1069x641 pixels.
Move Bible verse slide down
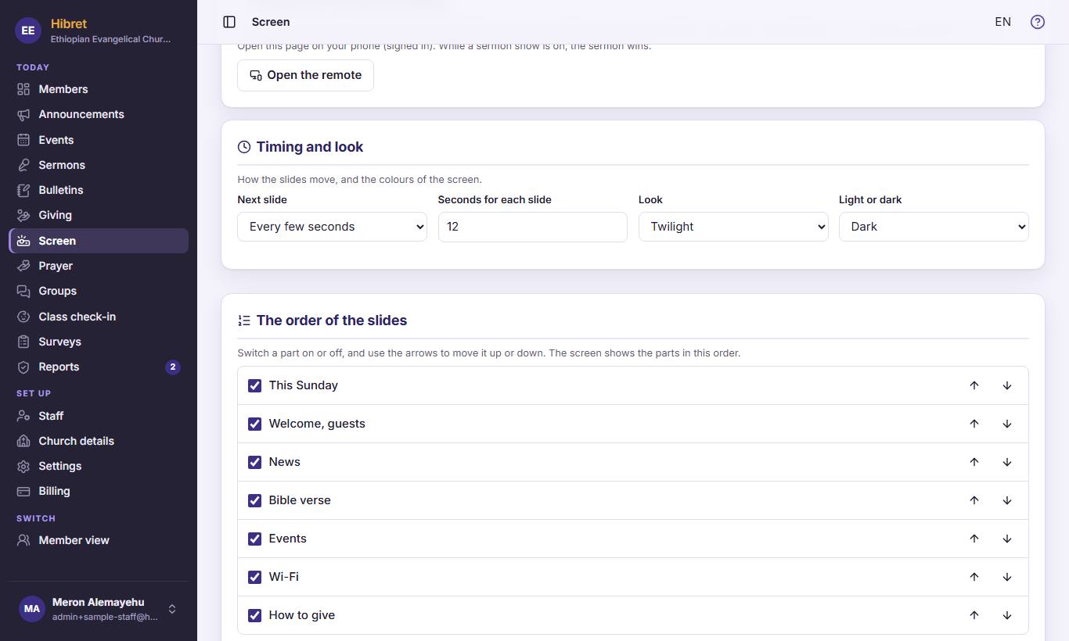pos(1007,500)
